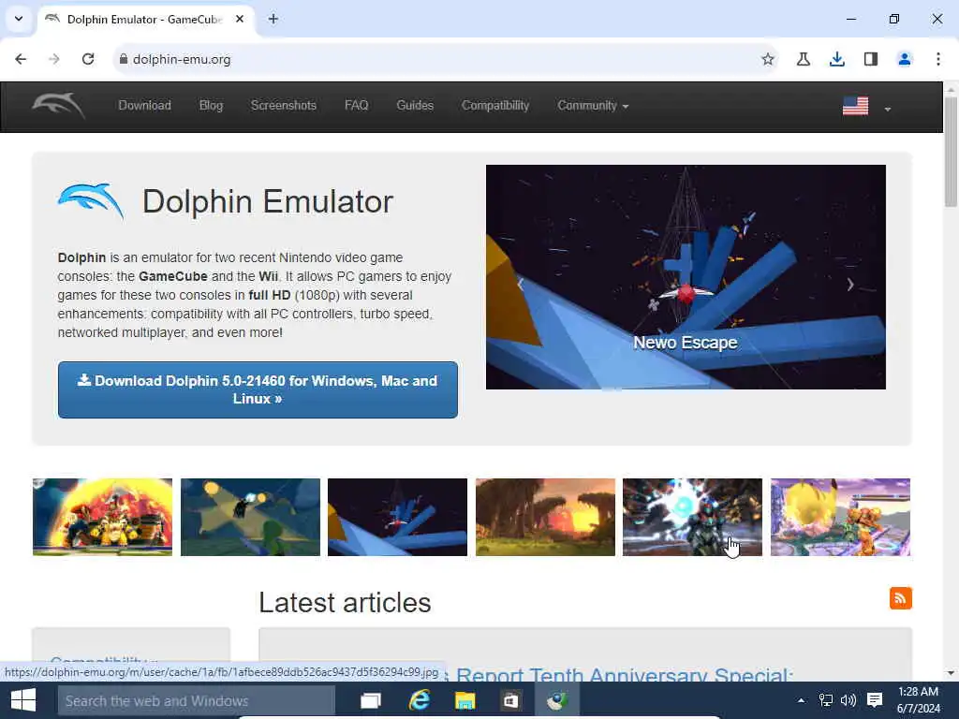This screenshot has width=959, height=719.
Task: Bookmark this page with the star icon
Action: click(768, 59)
